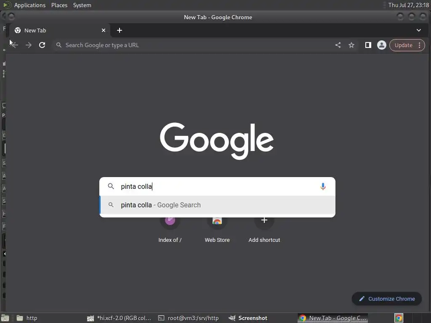This screenshot has height=323, width=431.
Task: Switch to the hi.xcf GIMP taskbar window
Action: pyautogui.click(x=119, y=318)
